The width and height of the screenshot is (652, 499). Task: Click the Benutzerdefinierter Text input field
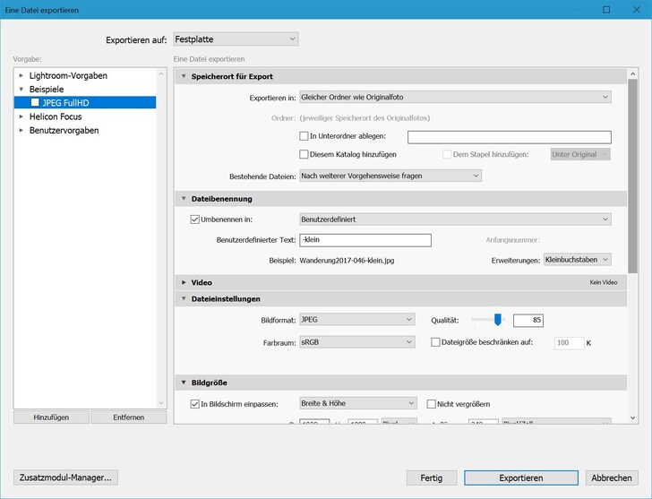365,240
